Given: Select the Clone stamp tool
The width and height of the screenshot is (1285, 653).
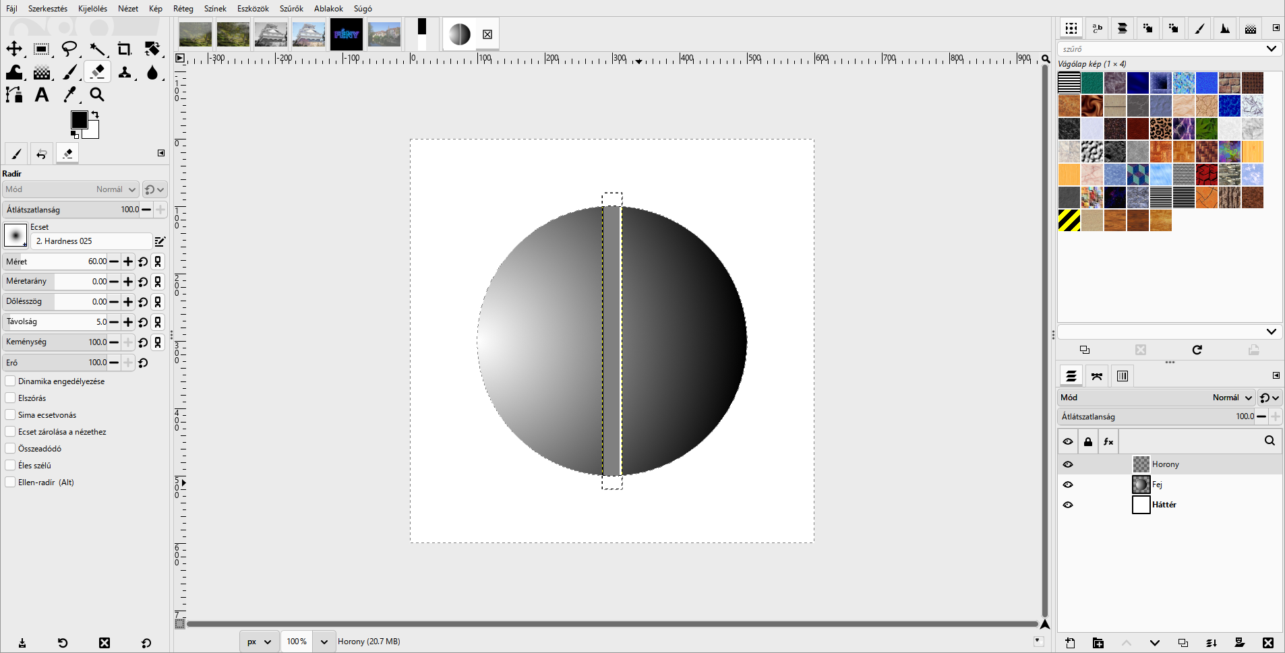Looking at the screenshot, I should (125, 72).
